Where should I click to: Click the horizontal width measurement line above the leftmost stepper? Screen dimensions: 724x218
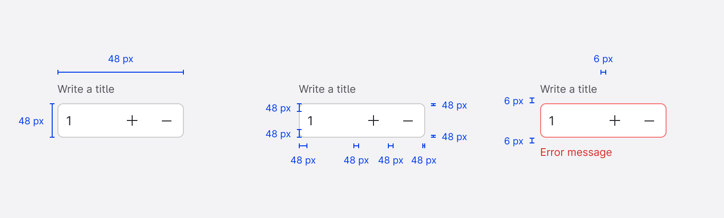click(121, 72)
